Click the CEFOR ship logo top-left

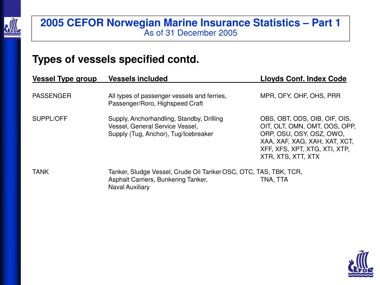[x=12, y=27]
